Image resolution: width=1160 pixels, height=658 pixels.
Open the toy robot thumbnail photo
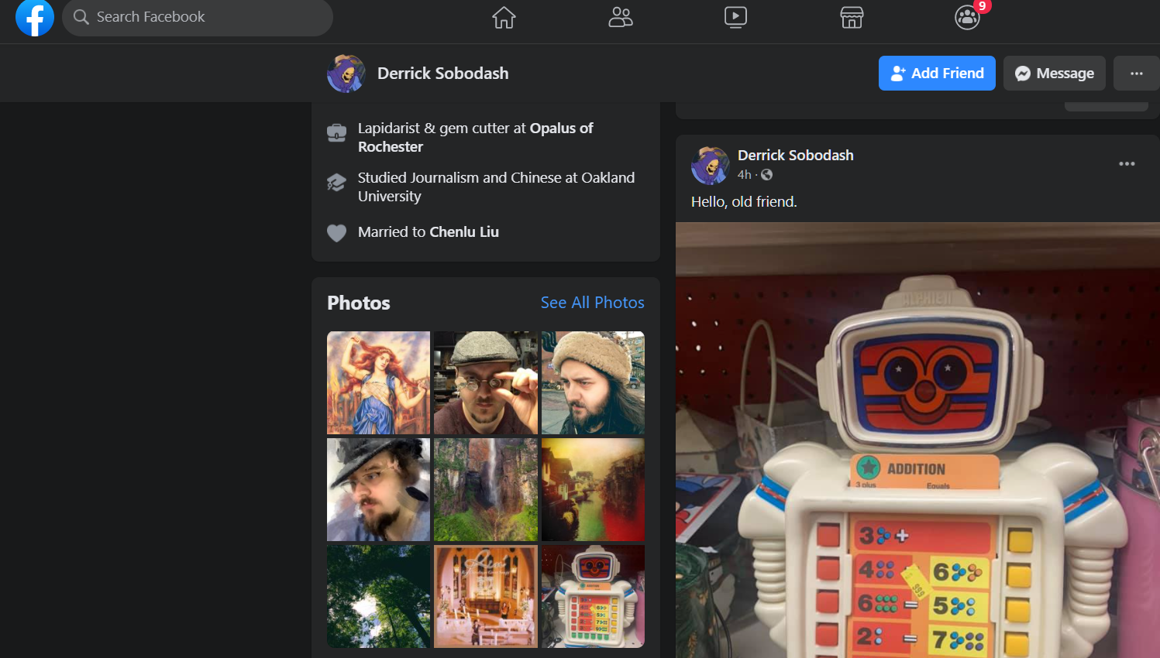click(x=593, y=596)
